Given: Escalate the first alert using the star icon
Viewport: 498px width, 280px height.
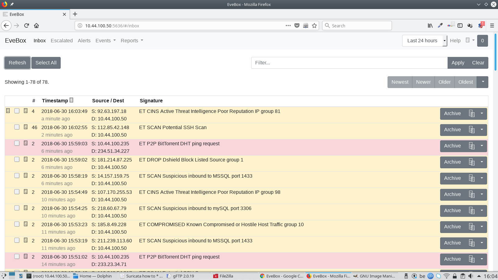Looking at the screenshot, I should (x=8, y=111).
